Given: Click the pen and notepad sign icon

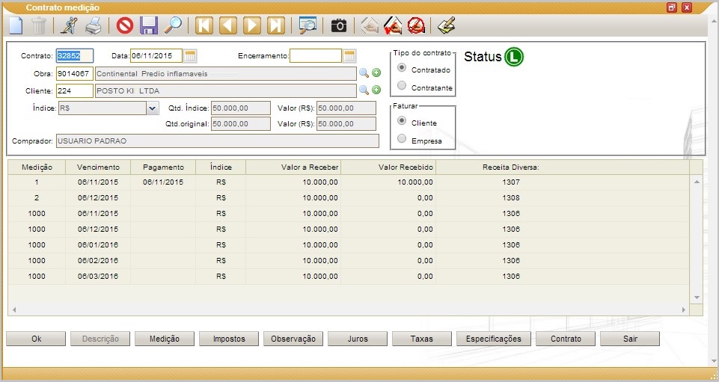Looking at the screenshot, I should tap(446, 25).
